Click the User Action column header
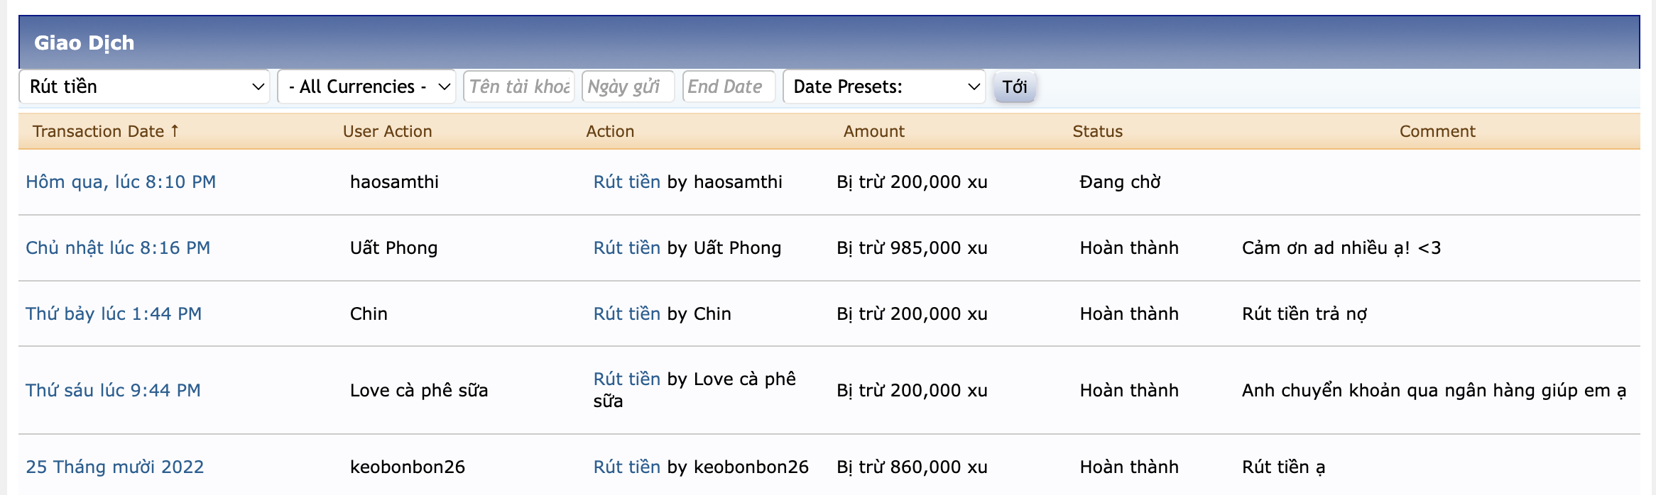Viewport: 1656px width, 495px height. point(387,131)
